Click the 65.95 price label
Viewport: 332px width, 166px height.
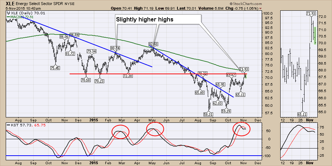point(220,84)
